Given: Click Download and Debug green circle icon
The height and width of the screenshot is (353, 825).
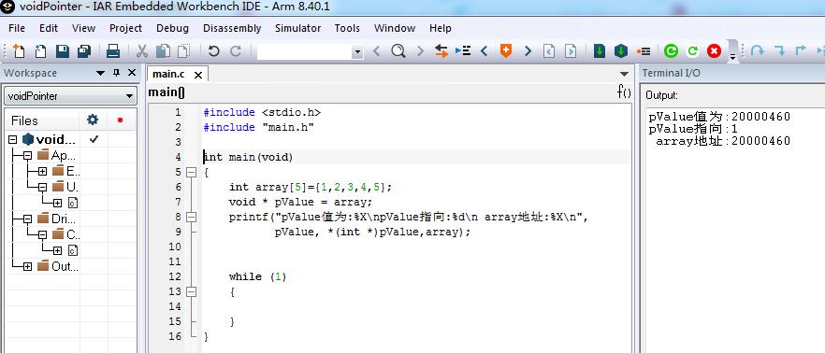Looking at the screenshot, I should (x=671, y=51).
